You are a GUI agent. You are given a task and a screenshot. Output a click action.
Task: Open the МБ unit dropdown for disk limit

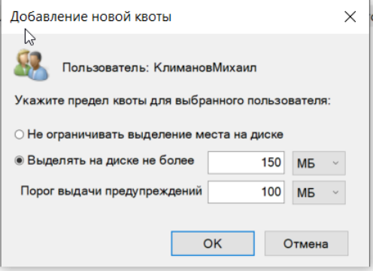(x=319, y=163)
